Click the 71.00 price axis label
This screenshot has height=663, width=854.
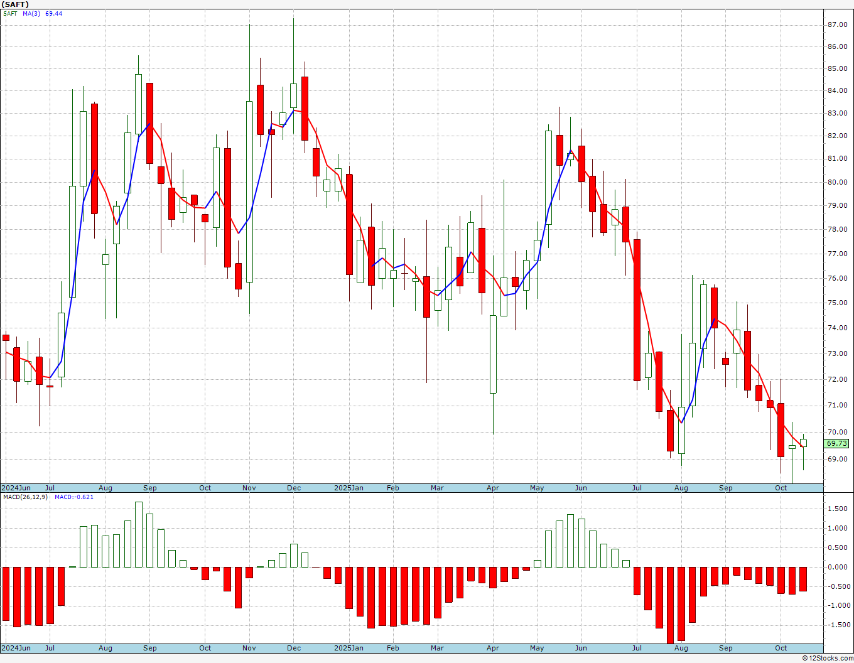coord(837,405)
